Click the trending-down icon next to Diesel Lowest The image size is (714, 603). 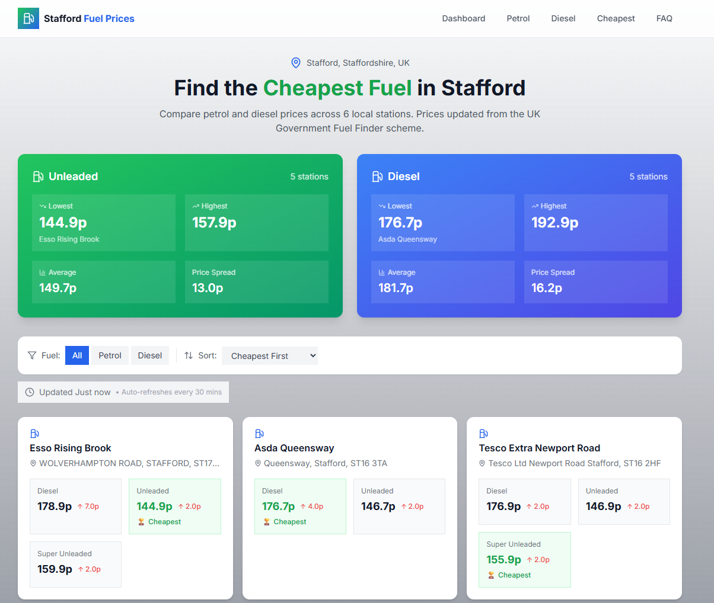point(382,206)
